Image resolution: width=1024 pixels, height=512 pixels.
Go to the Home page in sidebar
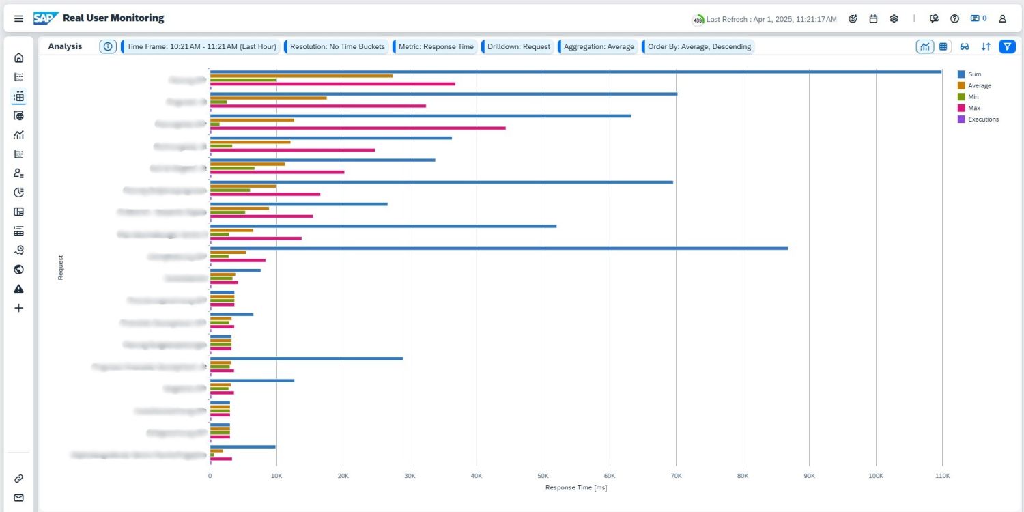[18, 58]
